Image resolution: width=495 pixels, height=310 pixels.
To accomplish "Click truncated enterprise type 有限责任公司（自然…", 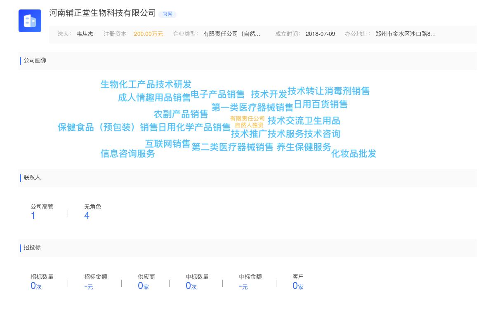I will (232, 34).
